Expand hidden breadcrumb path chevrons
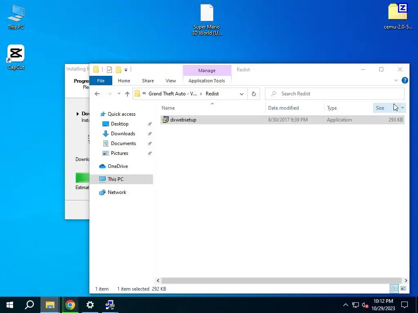 click(144, 93)
